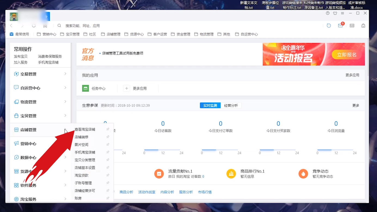Screen dimensions: 377x212
Task: Click the user avatar picture
Action: coord(14,17)
